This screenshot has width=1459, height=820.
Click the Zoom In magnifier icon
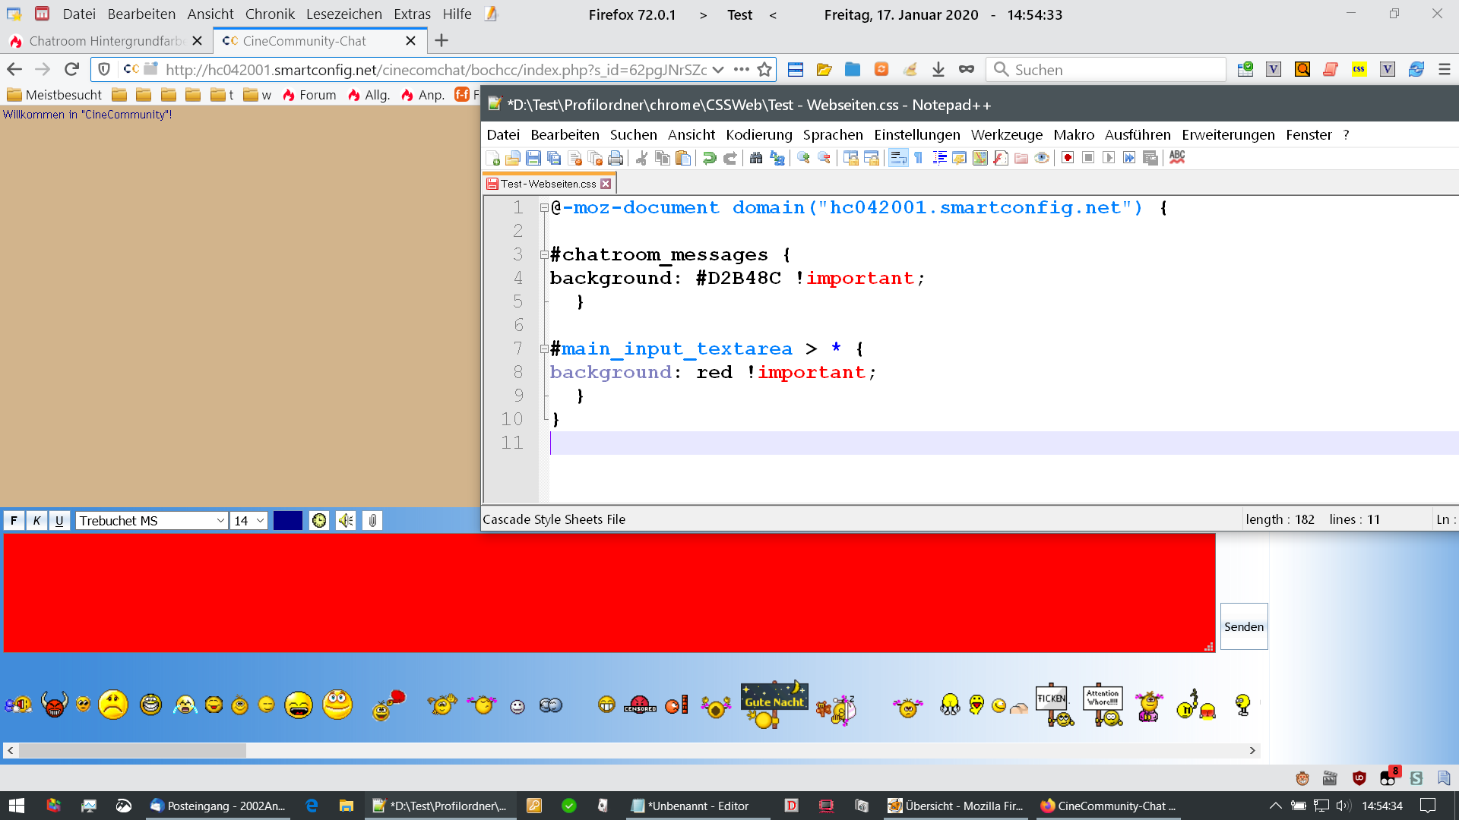click(803, 158)
